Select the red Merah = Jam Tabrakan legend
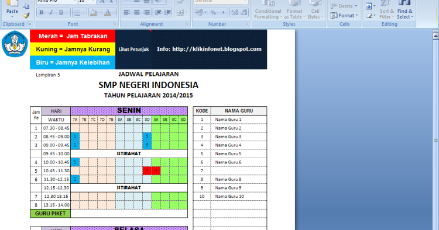The image size is (439, 230). pyautogui.click(x=73, y=36)
